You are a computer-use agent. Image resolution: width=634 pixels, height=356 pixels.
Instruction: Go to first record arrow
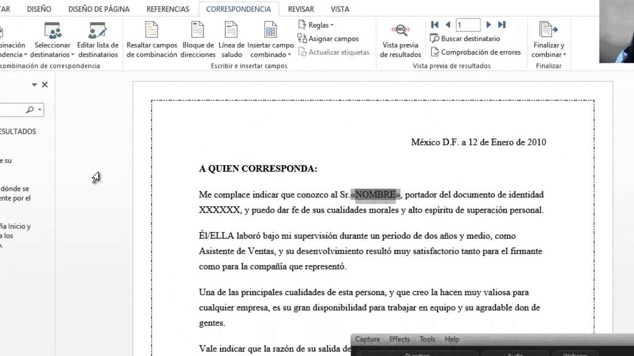(x=435, y=25)
